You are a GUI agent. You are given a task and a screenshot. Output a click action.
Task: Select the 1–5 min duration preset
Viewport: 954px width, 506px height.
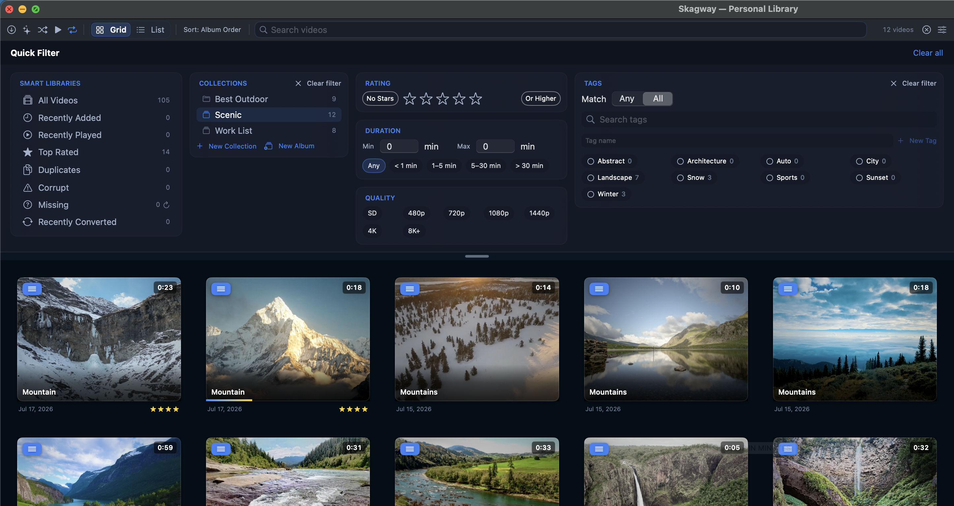coord(444,165)
